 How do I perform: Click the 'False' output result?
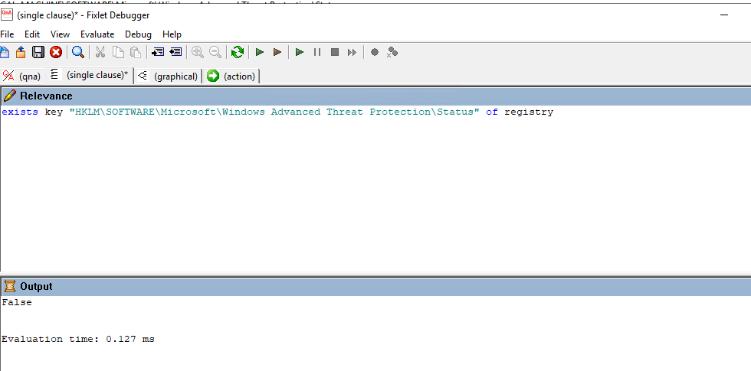point(17,302)
